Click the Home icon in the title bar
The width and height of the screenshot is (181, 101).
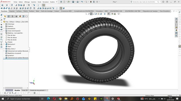[x=61, y=2]
